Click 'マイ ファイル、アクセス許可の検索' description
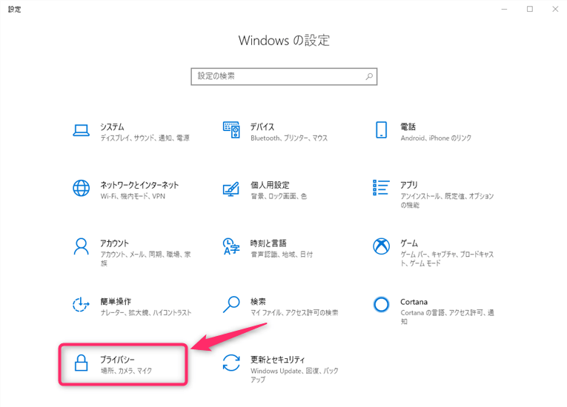The width and height of the screenshot is (567, 407). tap(294, 312)
